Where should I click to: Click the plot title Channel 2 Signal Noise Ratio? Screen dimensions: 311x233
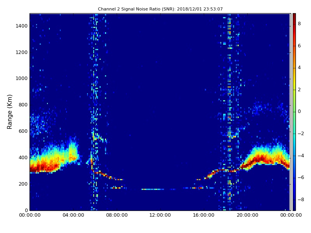coord(160,9)
